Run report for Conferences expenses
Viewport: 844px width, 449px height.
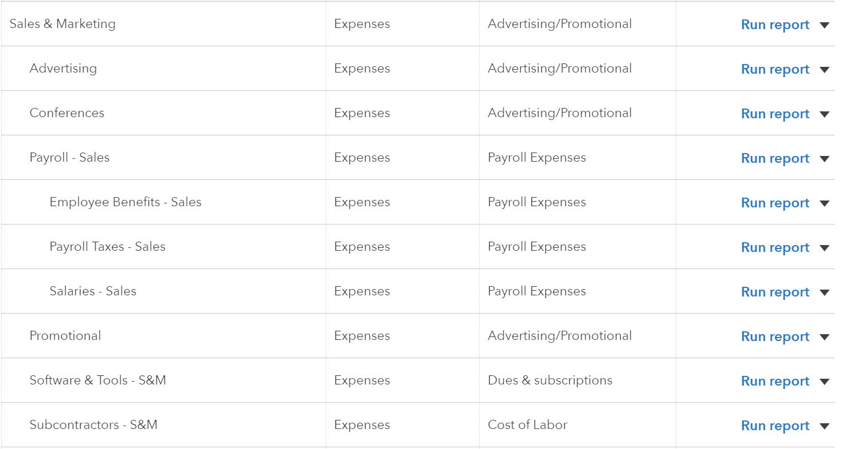tap(775, 114)
